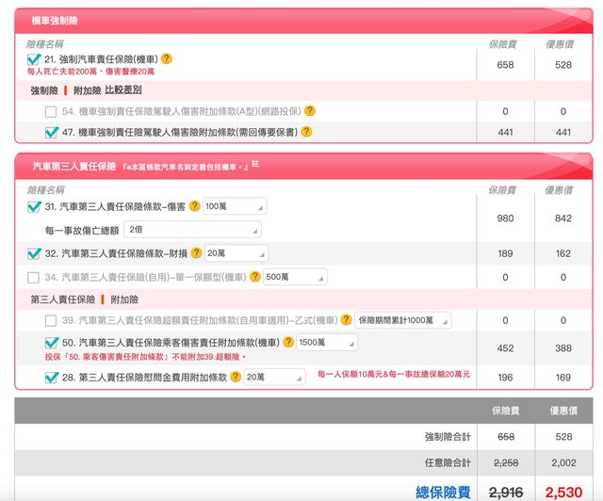Viewport: 603px width, 501px height.
Task: Show help for 31. 汽車第三人責任保險條款–傷害
Action: tap(195, 206)
